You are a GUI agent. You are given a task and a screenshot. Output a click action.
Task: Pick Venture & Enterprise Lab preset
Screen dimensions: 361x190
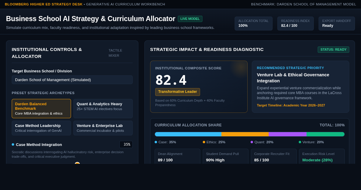(103, 128)
